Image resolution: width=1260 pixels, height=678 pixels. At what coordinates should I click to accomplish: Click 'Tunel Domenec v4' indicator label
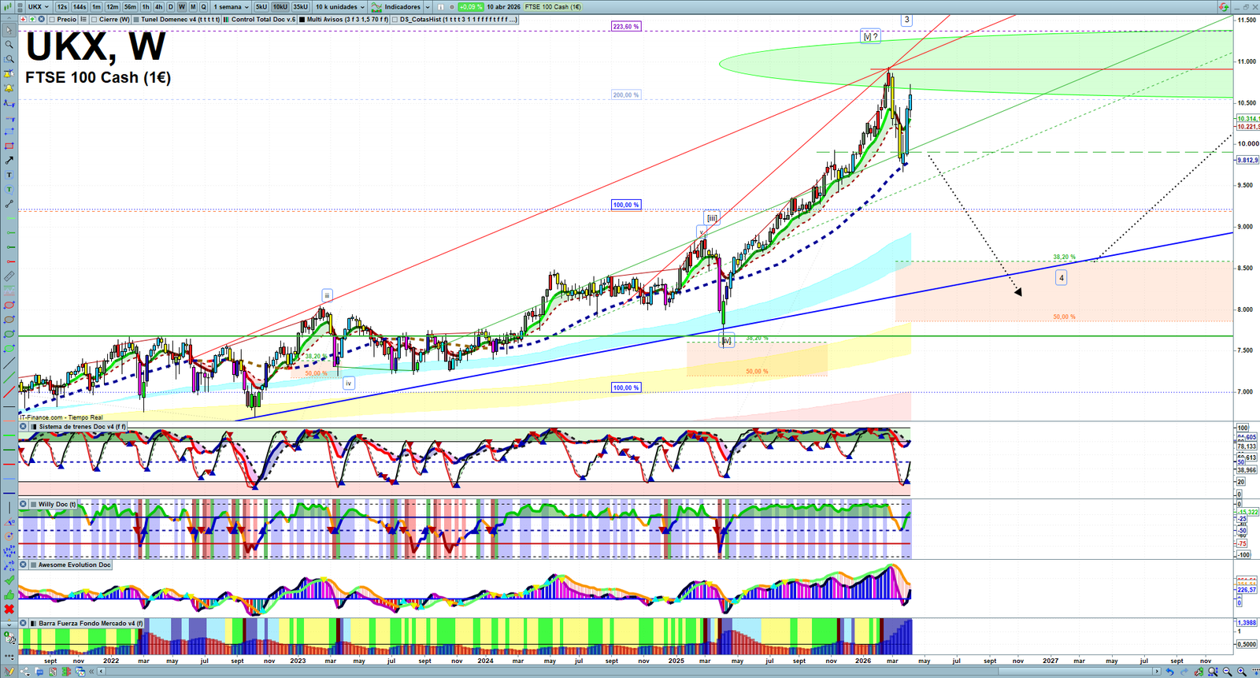pos(180,20)
